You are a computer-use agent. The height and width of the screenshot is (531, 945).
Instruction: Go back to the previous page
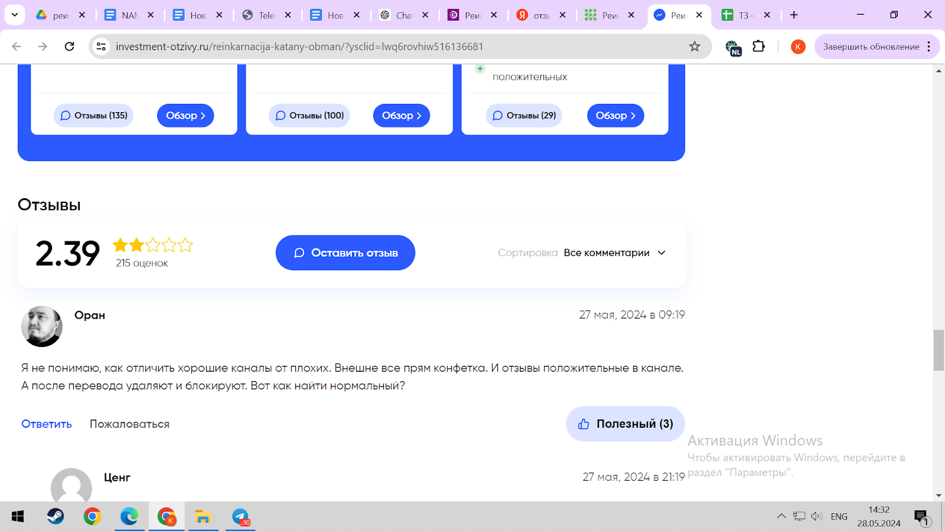point(17,47)
